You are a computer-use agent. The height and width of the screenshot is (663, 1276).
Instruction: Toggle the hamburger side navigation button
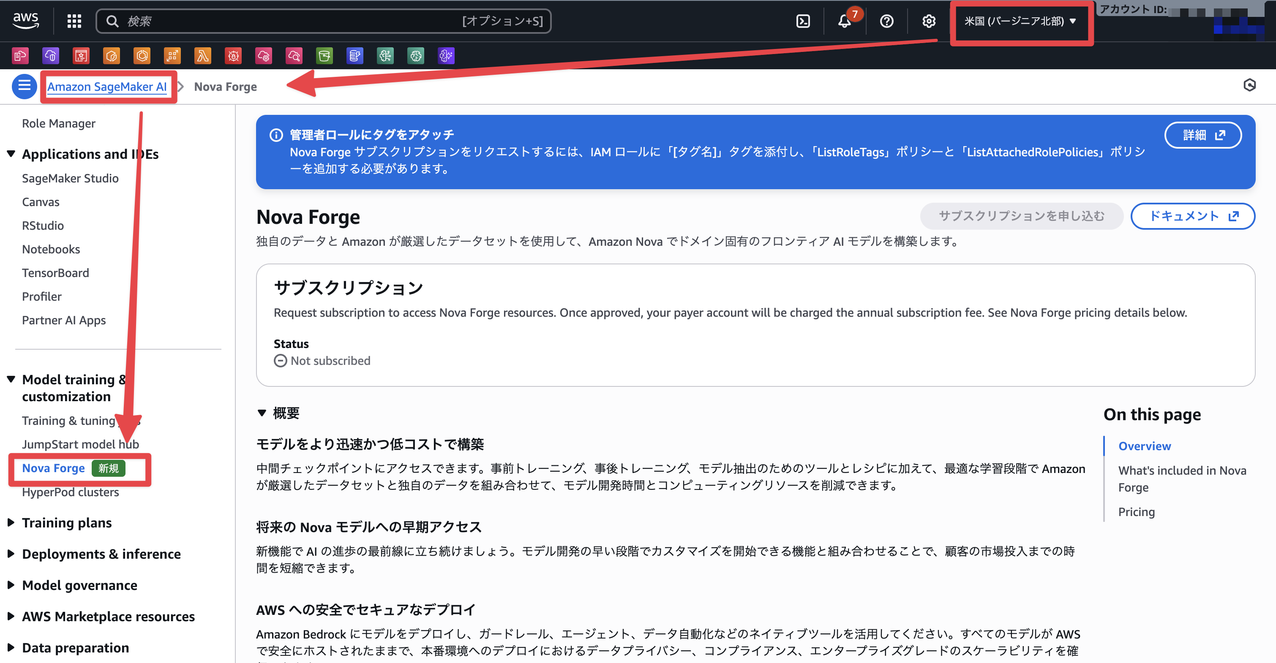pos(24,86)
